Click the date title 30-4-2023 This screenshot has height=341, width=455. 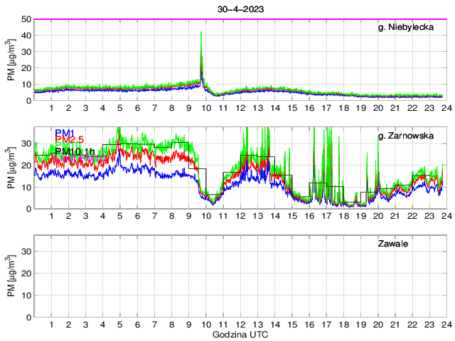[239, 10]
